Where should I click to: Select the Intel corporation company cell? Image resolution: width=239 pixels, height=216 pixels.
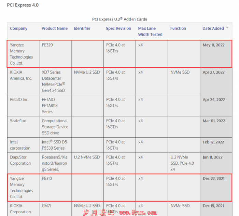pos(23,145)
